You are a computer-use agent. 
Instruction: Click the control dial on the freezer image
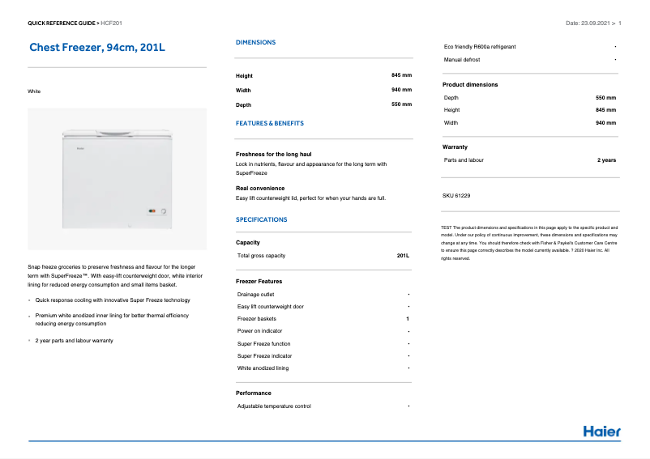[163, 212]
